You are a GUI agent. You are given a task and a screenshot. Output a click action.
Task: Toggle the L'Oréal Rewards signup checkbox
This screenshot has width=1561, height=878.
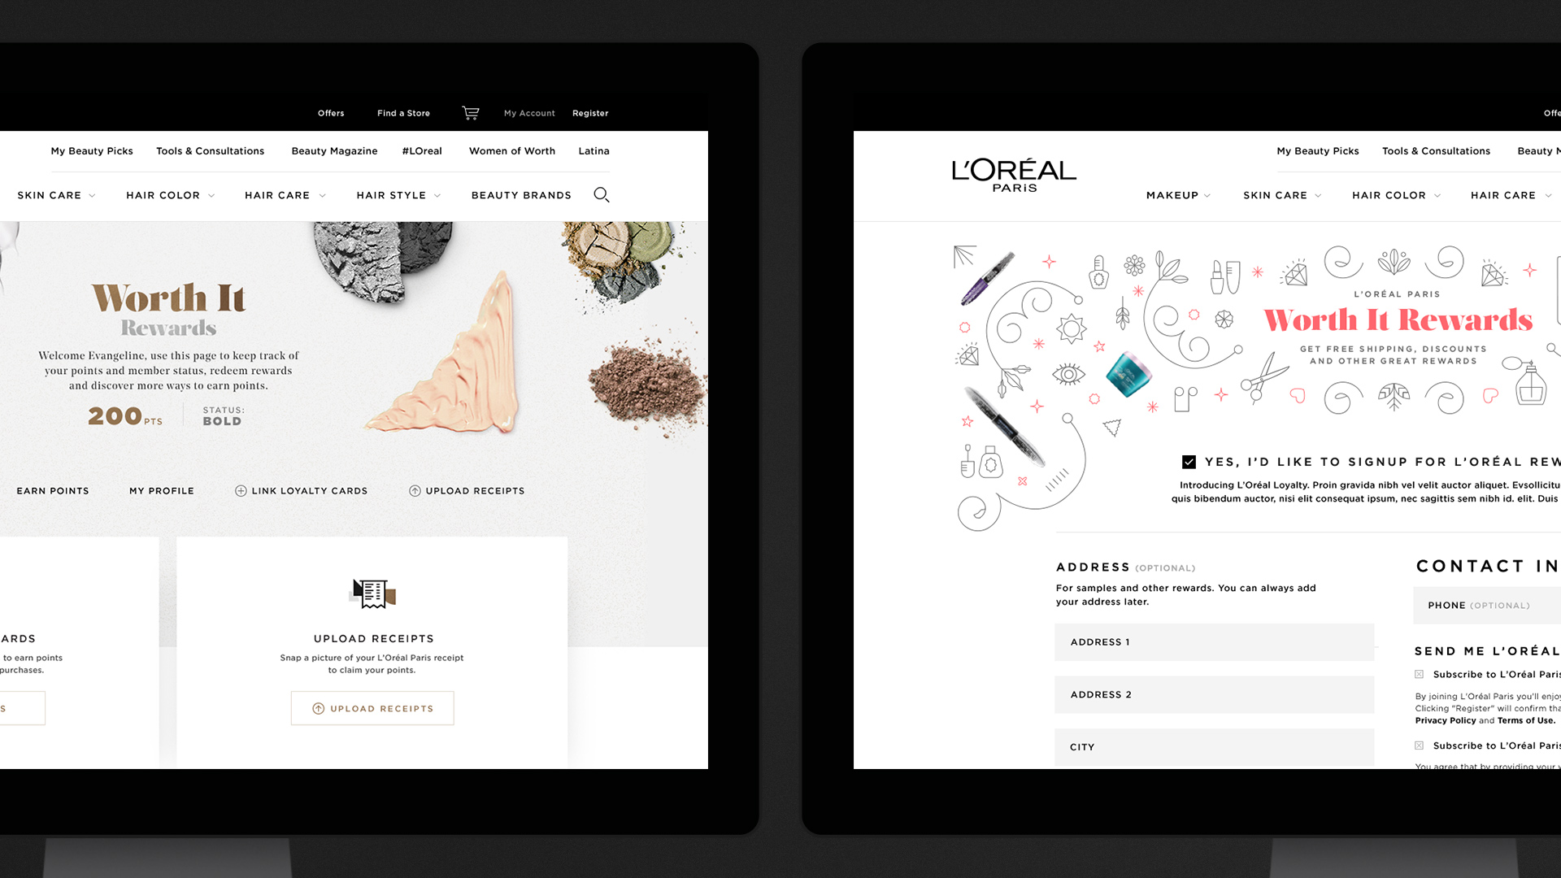1188,463
